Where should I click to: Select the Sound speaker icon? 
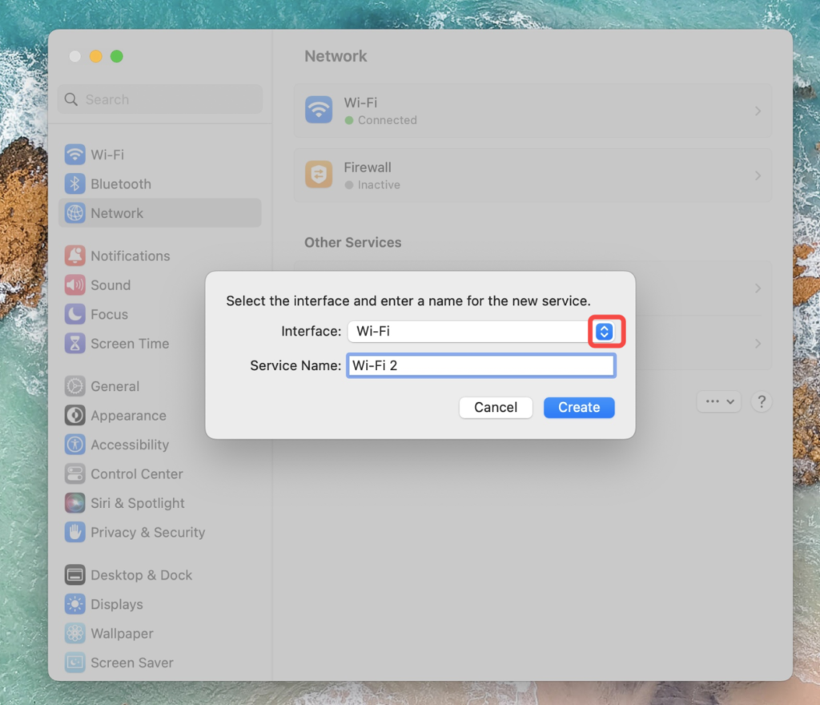pyautogui.click(x=74, y=284)
